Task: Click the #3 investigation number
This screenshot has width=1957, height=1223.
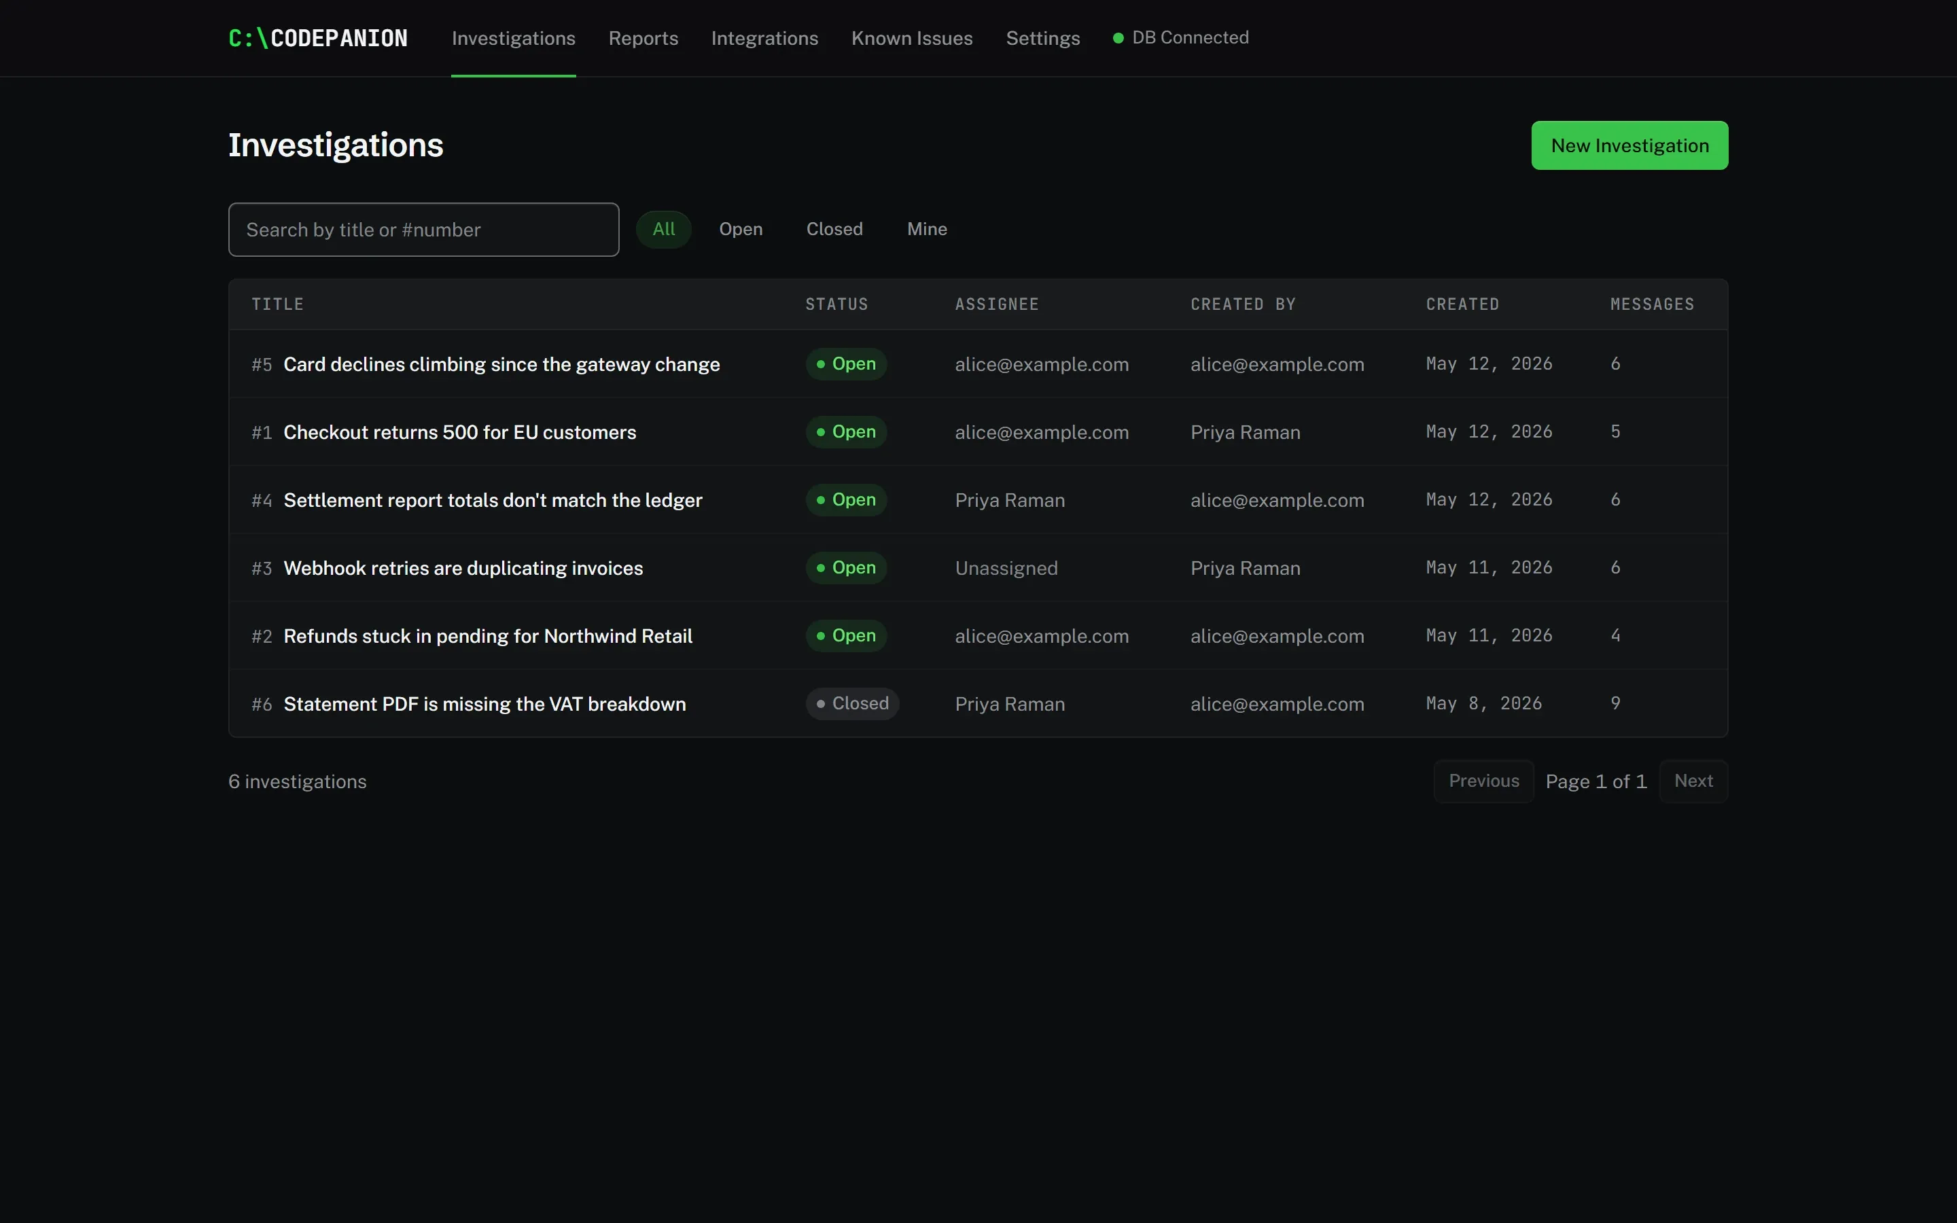Action: point(261,569)
